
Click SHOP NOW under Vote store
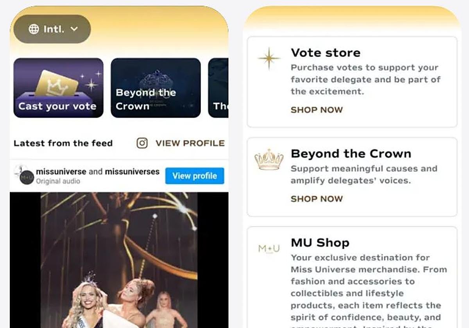(x=317, y=110)
